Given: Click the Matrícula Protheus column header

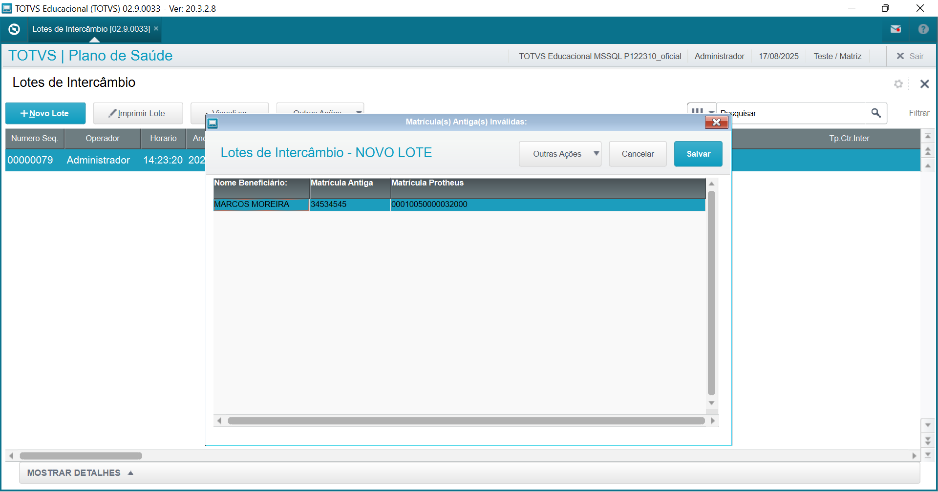Looking at the screenshot, I should [548, 188].
